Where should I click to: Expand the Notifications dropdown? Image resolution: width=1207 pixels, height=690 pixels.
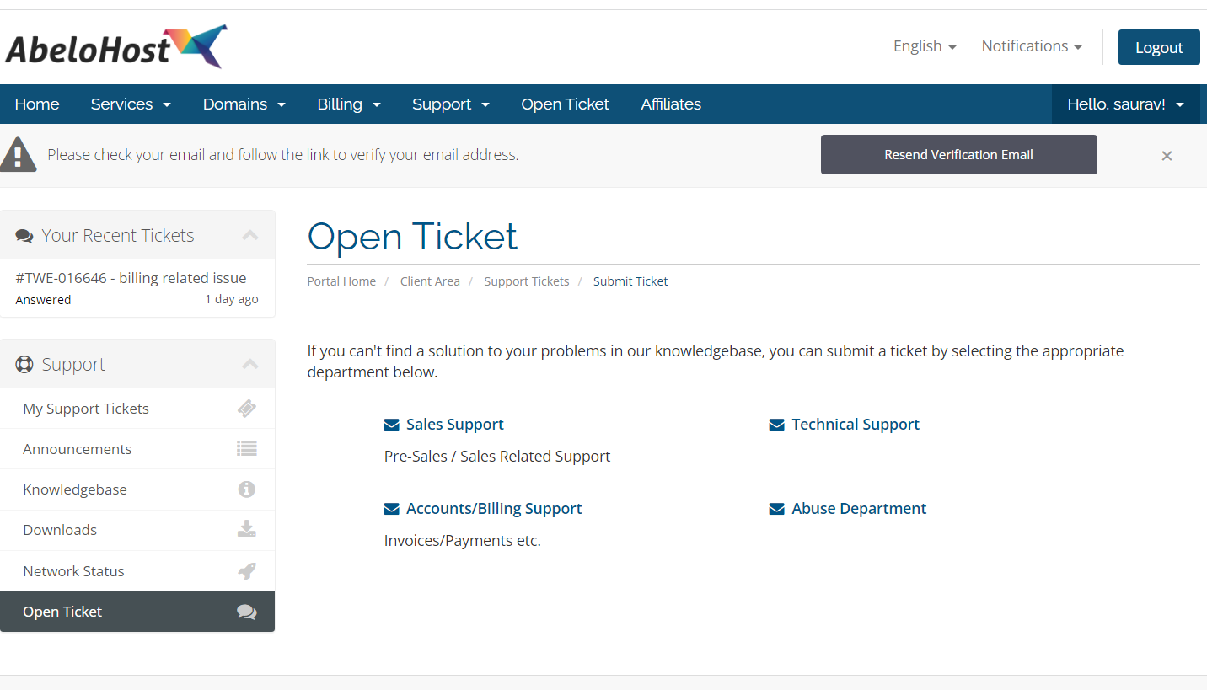(1031, 46)
